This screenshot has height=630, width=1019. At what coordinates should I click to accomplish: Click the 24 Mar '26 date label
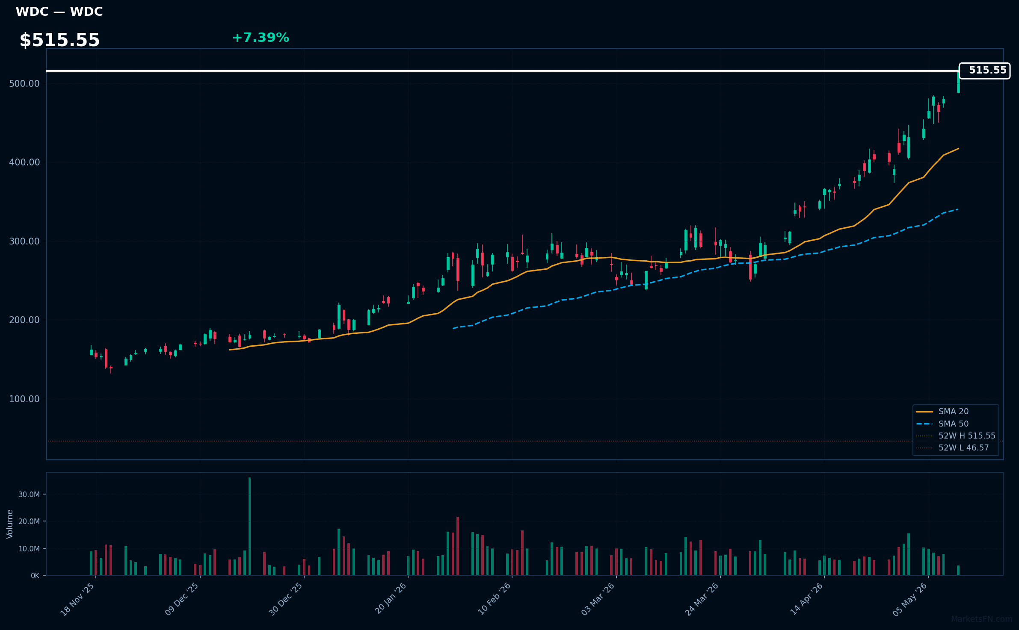702,599
